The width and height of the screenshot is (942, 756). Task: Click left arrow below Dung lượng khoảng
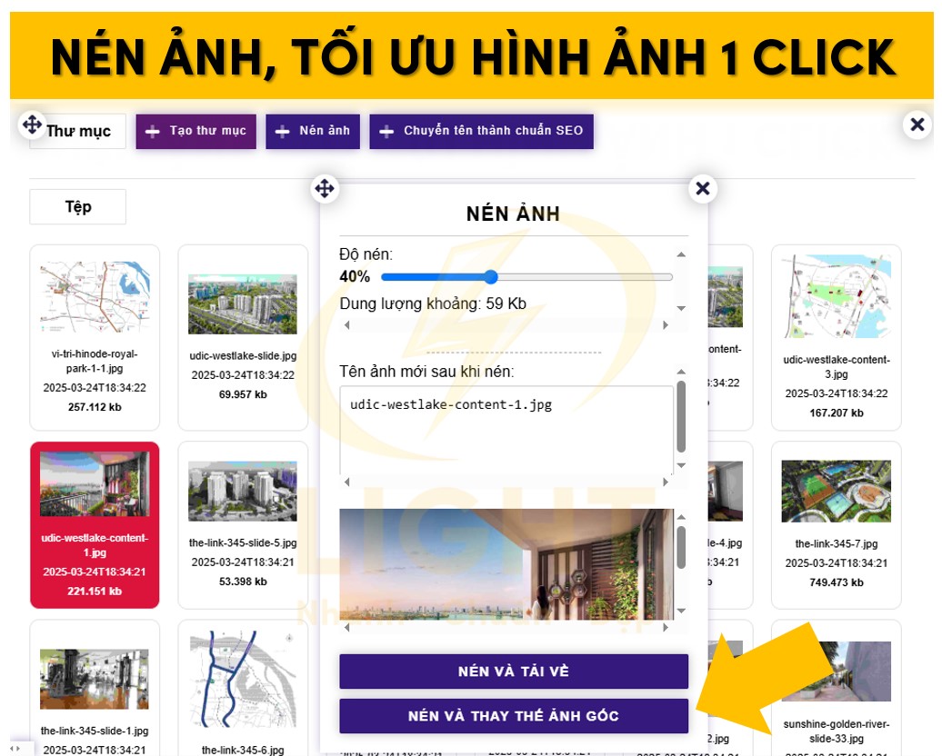coord(346,325)
